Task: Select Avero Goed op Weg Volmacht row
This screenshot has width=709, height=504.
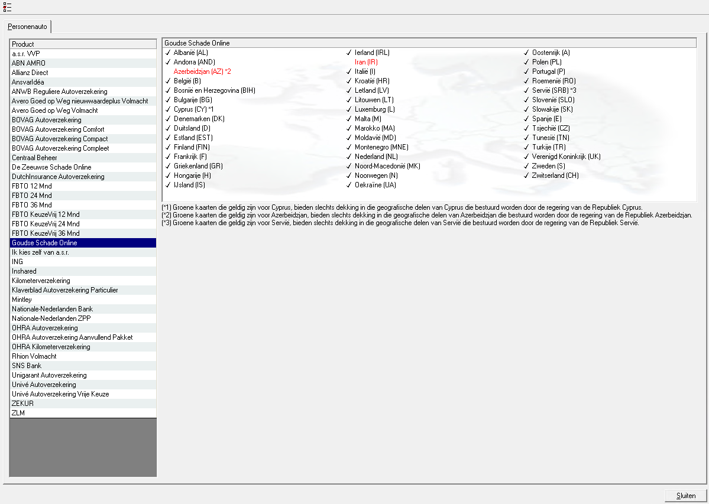Action: click(x=83, y=110)
